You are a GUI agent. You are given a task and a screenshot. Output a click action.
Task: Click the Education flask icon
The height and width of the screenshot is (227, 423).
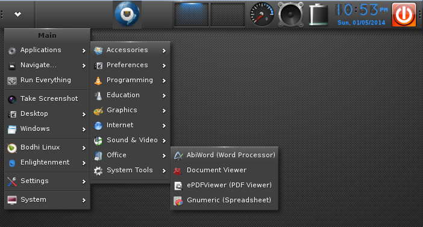[98, 95]
